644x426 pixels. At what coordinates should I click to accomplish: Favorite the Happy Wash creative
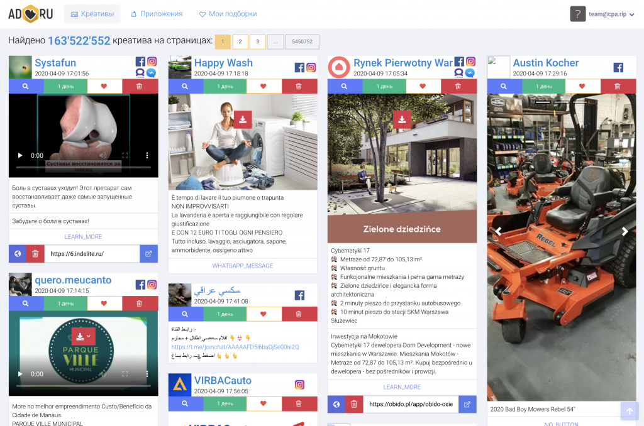click(264, 86)
